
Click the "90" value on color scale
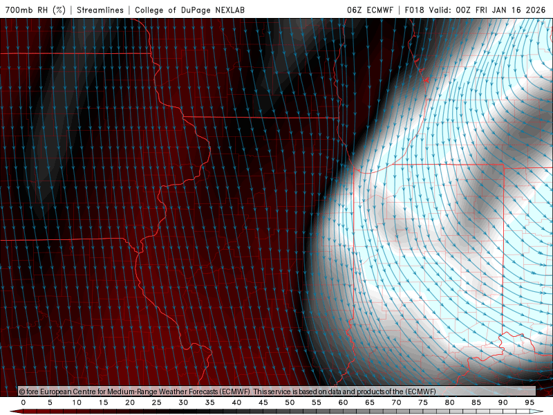coord(503,403)
